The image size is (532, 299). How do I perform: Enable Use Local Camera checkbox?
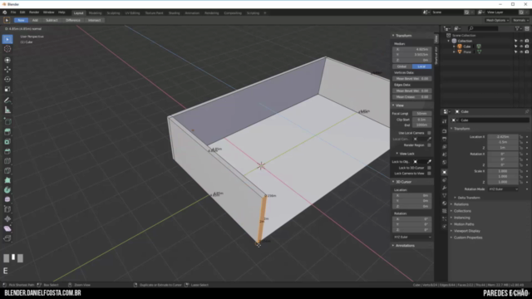pyautogui.click(x=429, y=133)
